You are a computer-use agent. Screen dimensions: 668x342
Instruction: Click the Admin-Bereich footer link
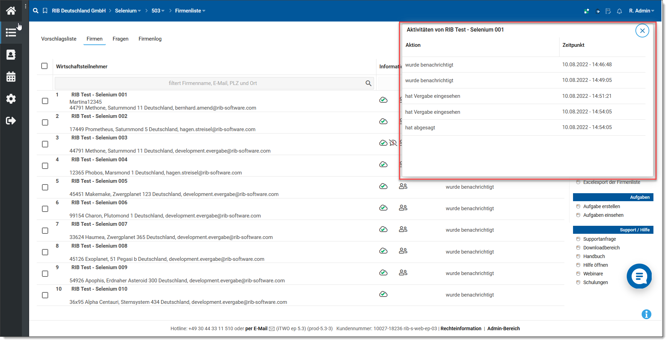(x=503, y=328)
